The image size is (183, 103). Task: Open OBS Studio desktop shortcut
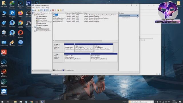[x=29, y=14]
